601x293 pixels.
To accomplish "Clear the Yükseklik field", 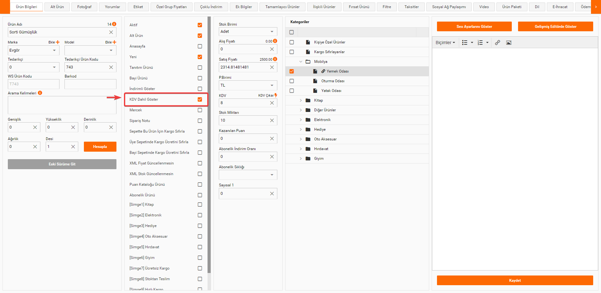I will point(73,127).
